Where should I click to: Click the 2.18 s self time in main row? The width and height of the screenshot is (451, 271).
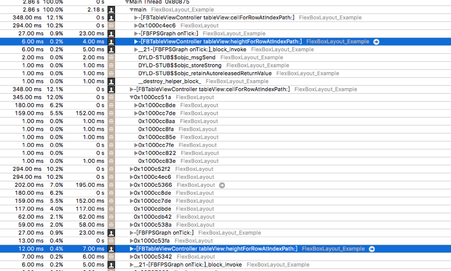pyautogui.click(x=96, y=10)
